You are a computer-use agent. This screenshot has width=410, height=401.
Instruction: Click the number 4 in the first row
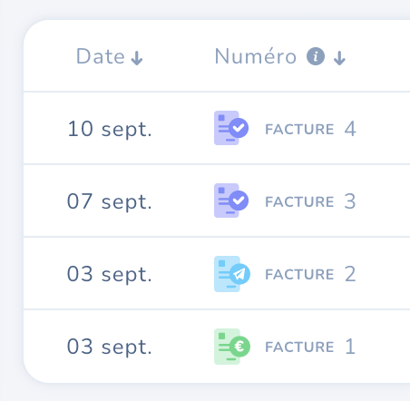coord(350,129)
